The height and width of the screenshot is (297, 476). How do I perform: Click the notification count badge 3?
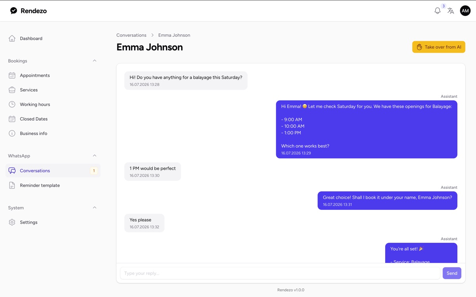[x=443, y=6]
